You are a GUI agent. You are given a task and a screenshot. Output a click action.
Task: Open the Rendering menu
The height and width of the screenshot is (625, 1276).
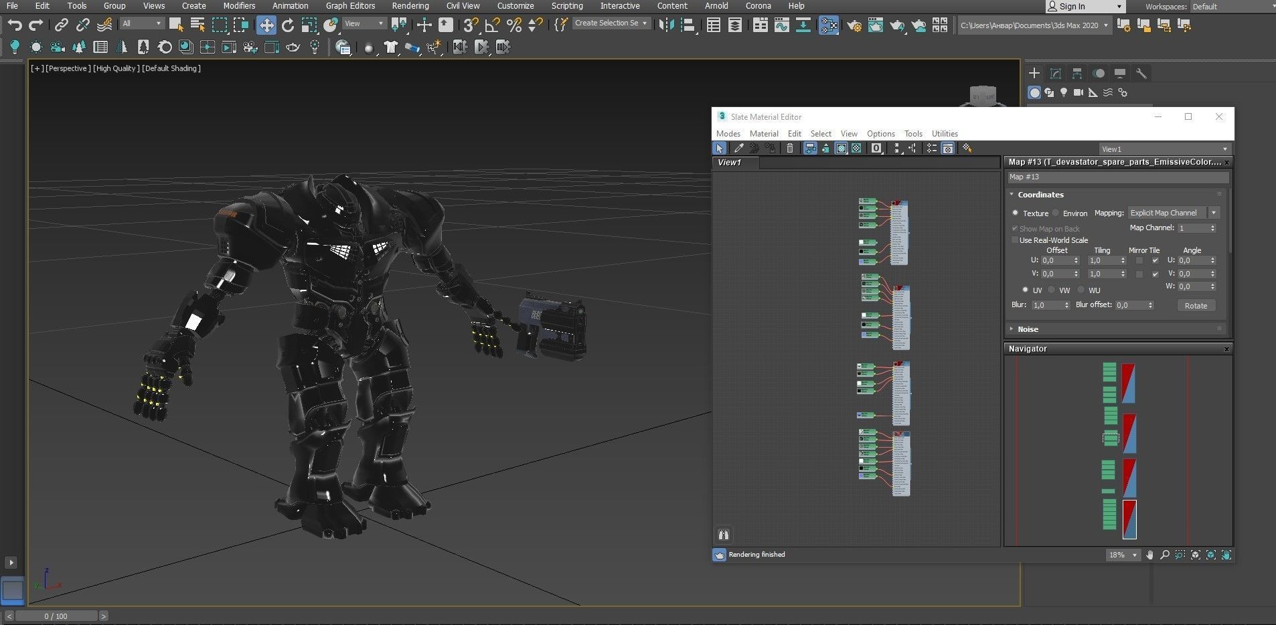click(x=410, y=6)
